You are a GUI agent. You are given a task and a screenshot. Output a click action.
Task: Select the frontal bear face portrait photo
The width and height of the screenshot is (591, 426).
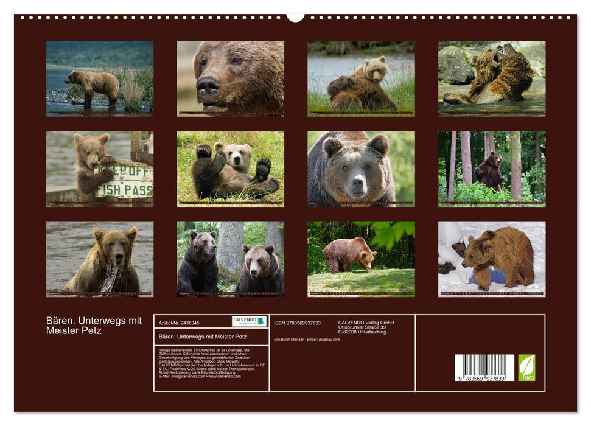361,169
